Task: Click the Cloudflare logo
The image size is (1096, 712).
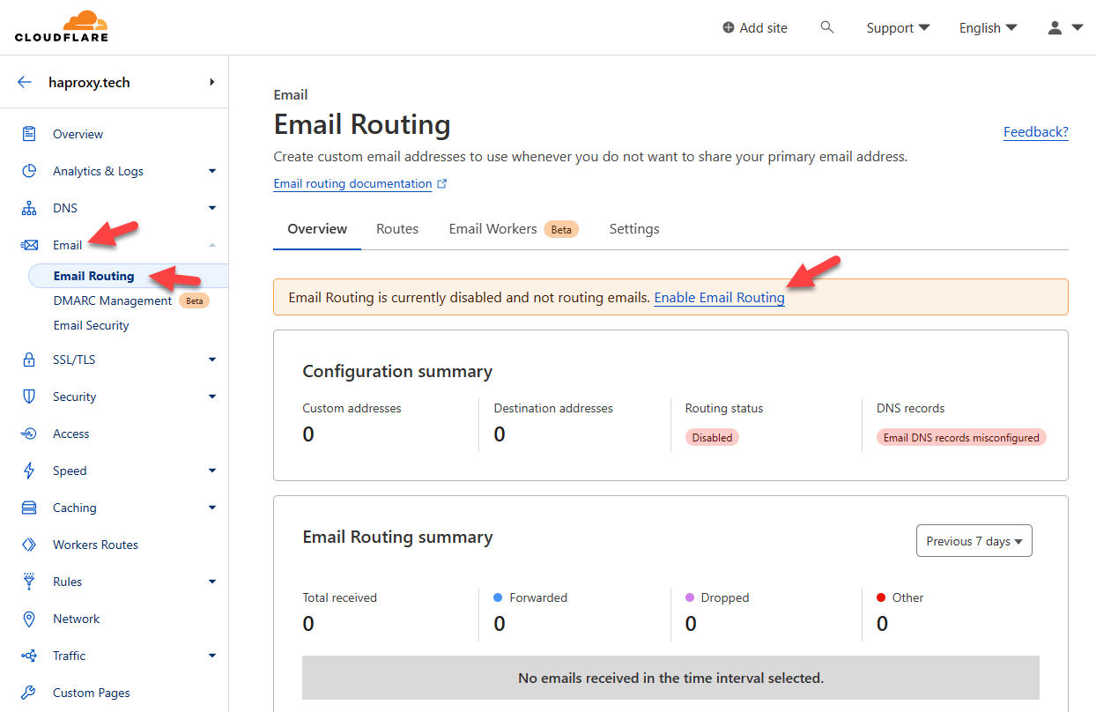Action: point(62,27)
